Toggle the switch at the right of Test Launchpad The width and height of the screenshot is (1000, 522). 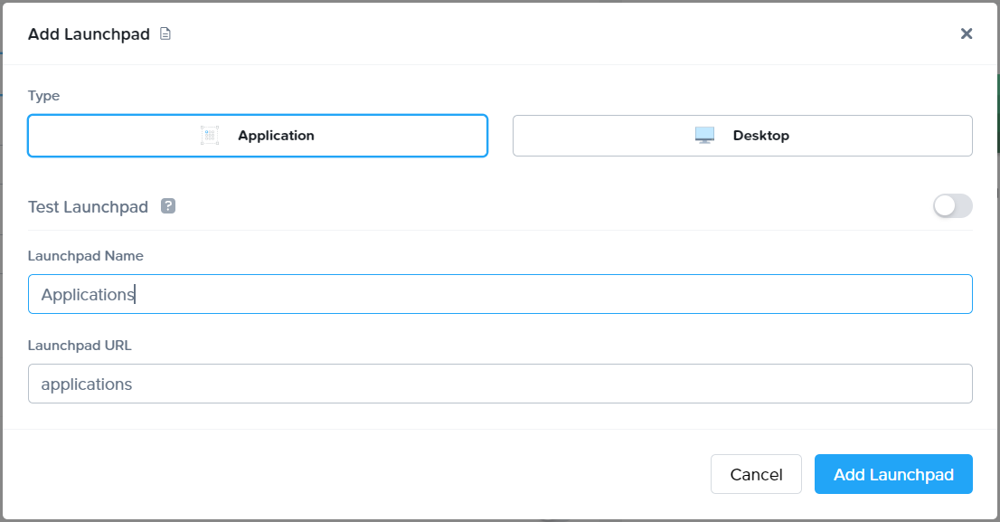[x=951, y=206]
